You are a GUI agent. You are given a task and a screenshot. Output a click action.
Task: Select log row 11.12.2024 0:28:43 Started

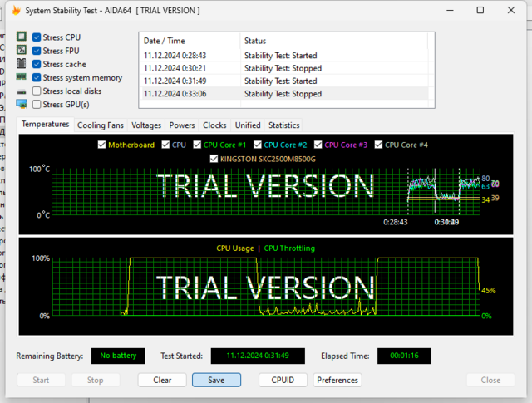coord(283,56)
